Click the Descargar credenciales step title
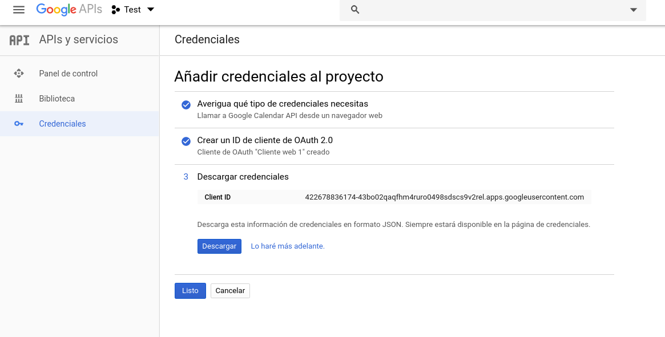This screenshot has width=665, height=337. coord(243,177)
